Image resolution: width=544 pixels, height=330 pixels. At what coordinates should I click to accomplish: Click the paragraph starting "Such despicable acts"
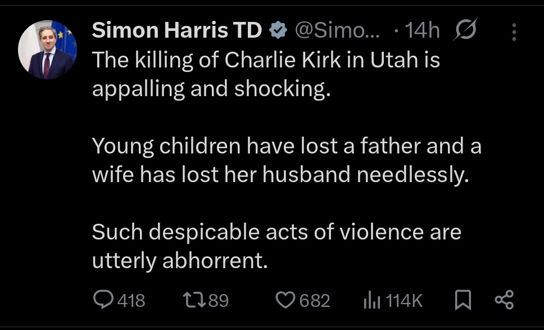coord(276,246)
